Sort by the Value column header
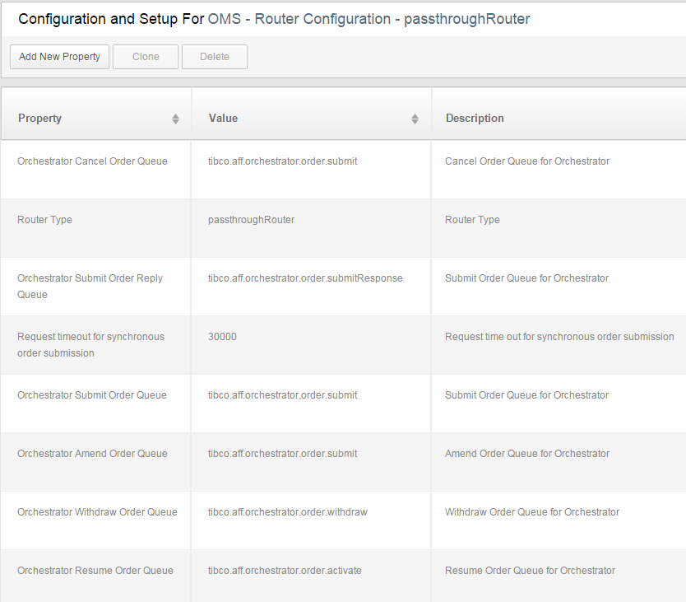The height and width of the screenshot is (602, 686). click(x=224, y=119)
